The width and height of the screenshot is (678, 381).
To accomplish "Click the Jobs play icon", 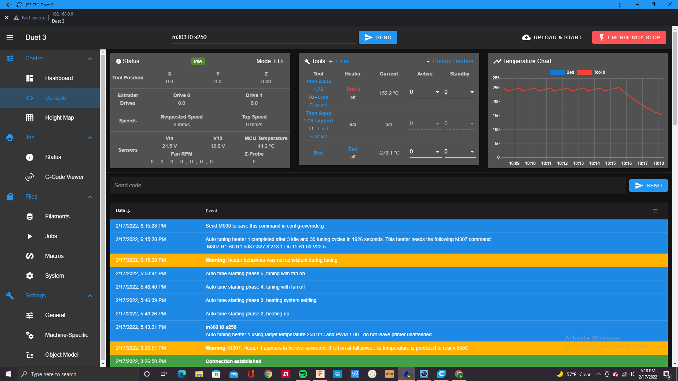I will [x=30, y=236].
